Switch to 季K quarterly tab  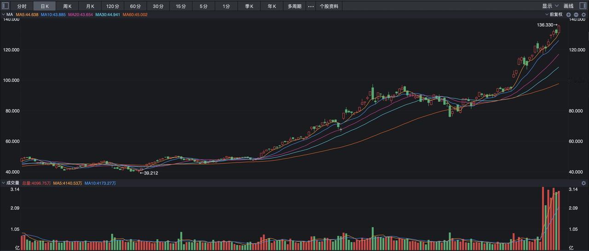(249, 6)
